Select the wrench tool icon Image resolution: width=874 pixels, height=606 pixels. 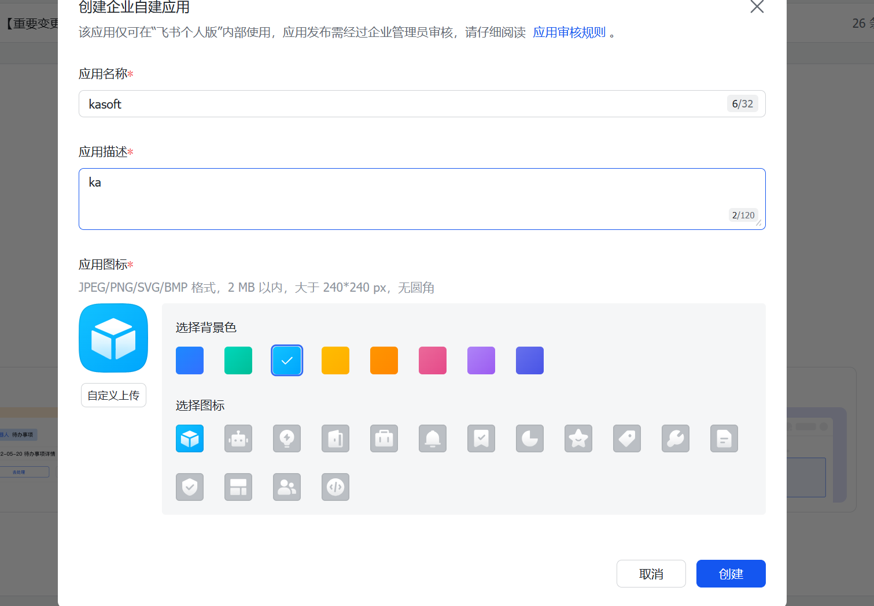point(676,438)
